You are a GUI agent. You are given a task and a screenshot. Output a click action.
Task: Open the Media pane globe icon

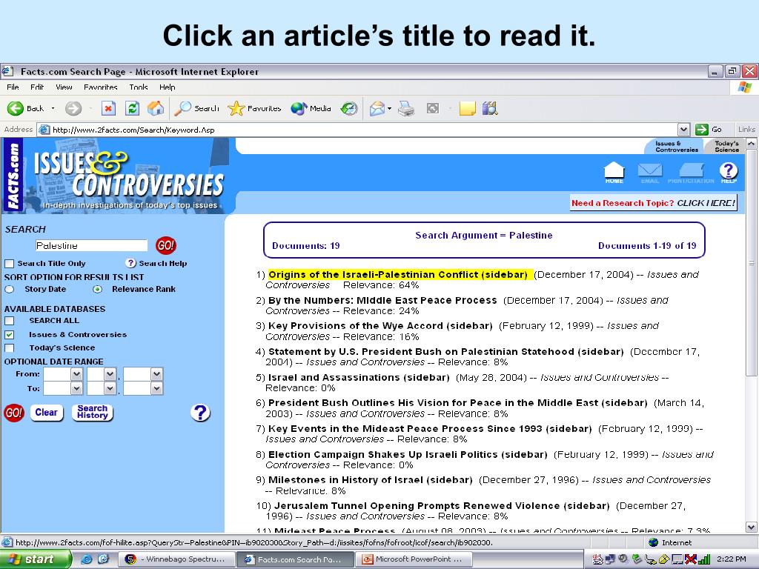click(299, 108)
